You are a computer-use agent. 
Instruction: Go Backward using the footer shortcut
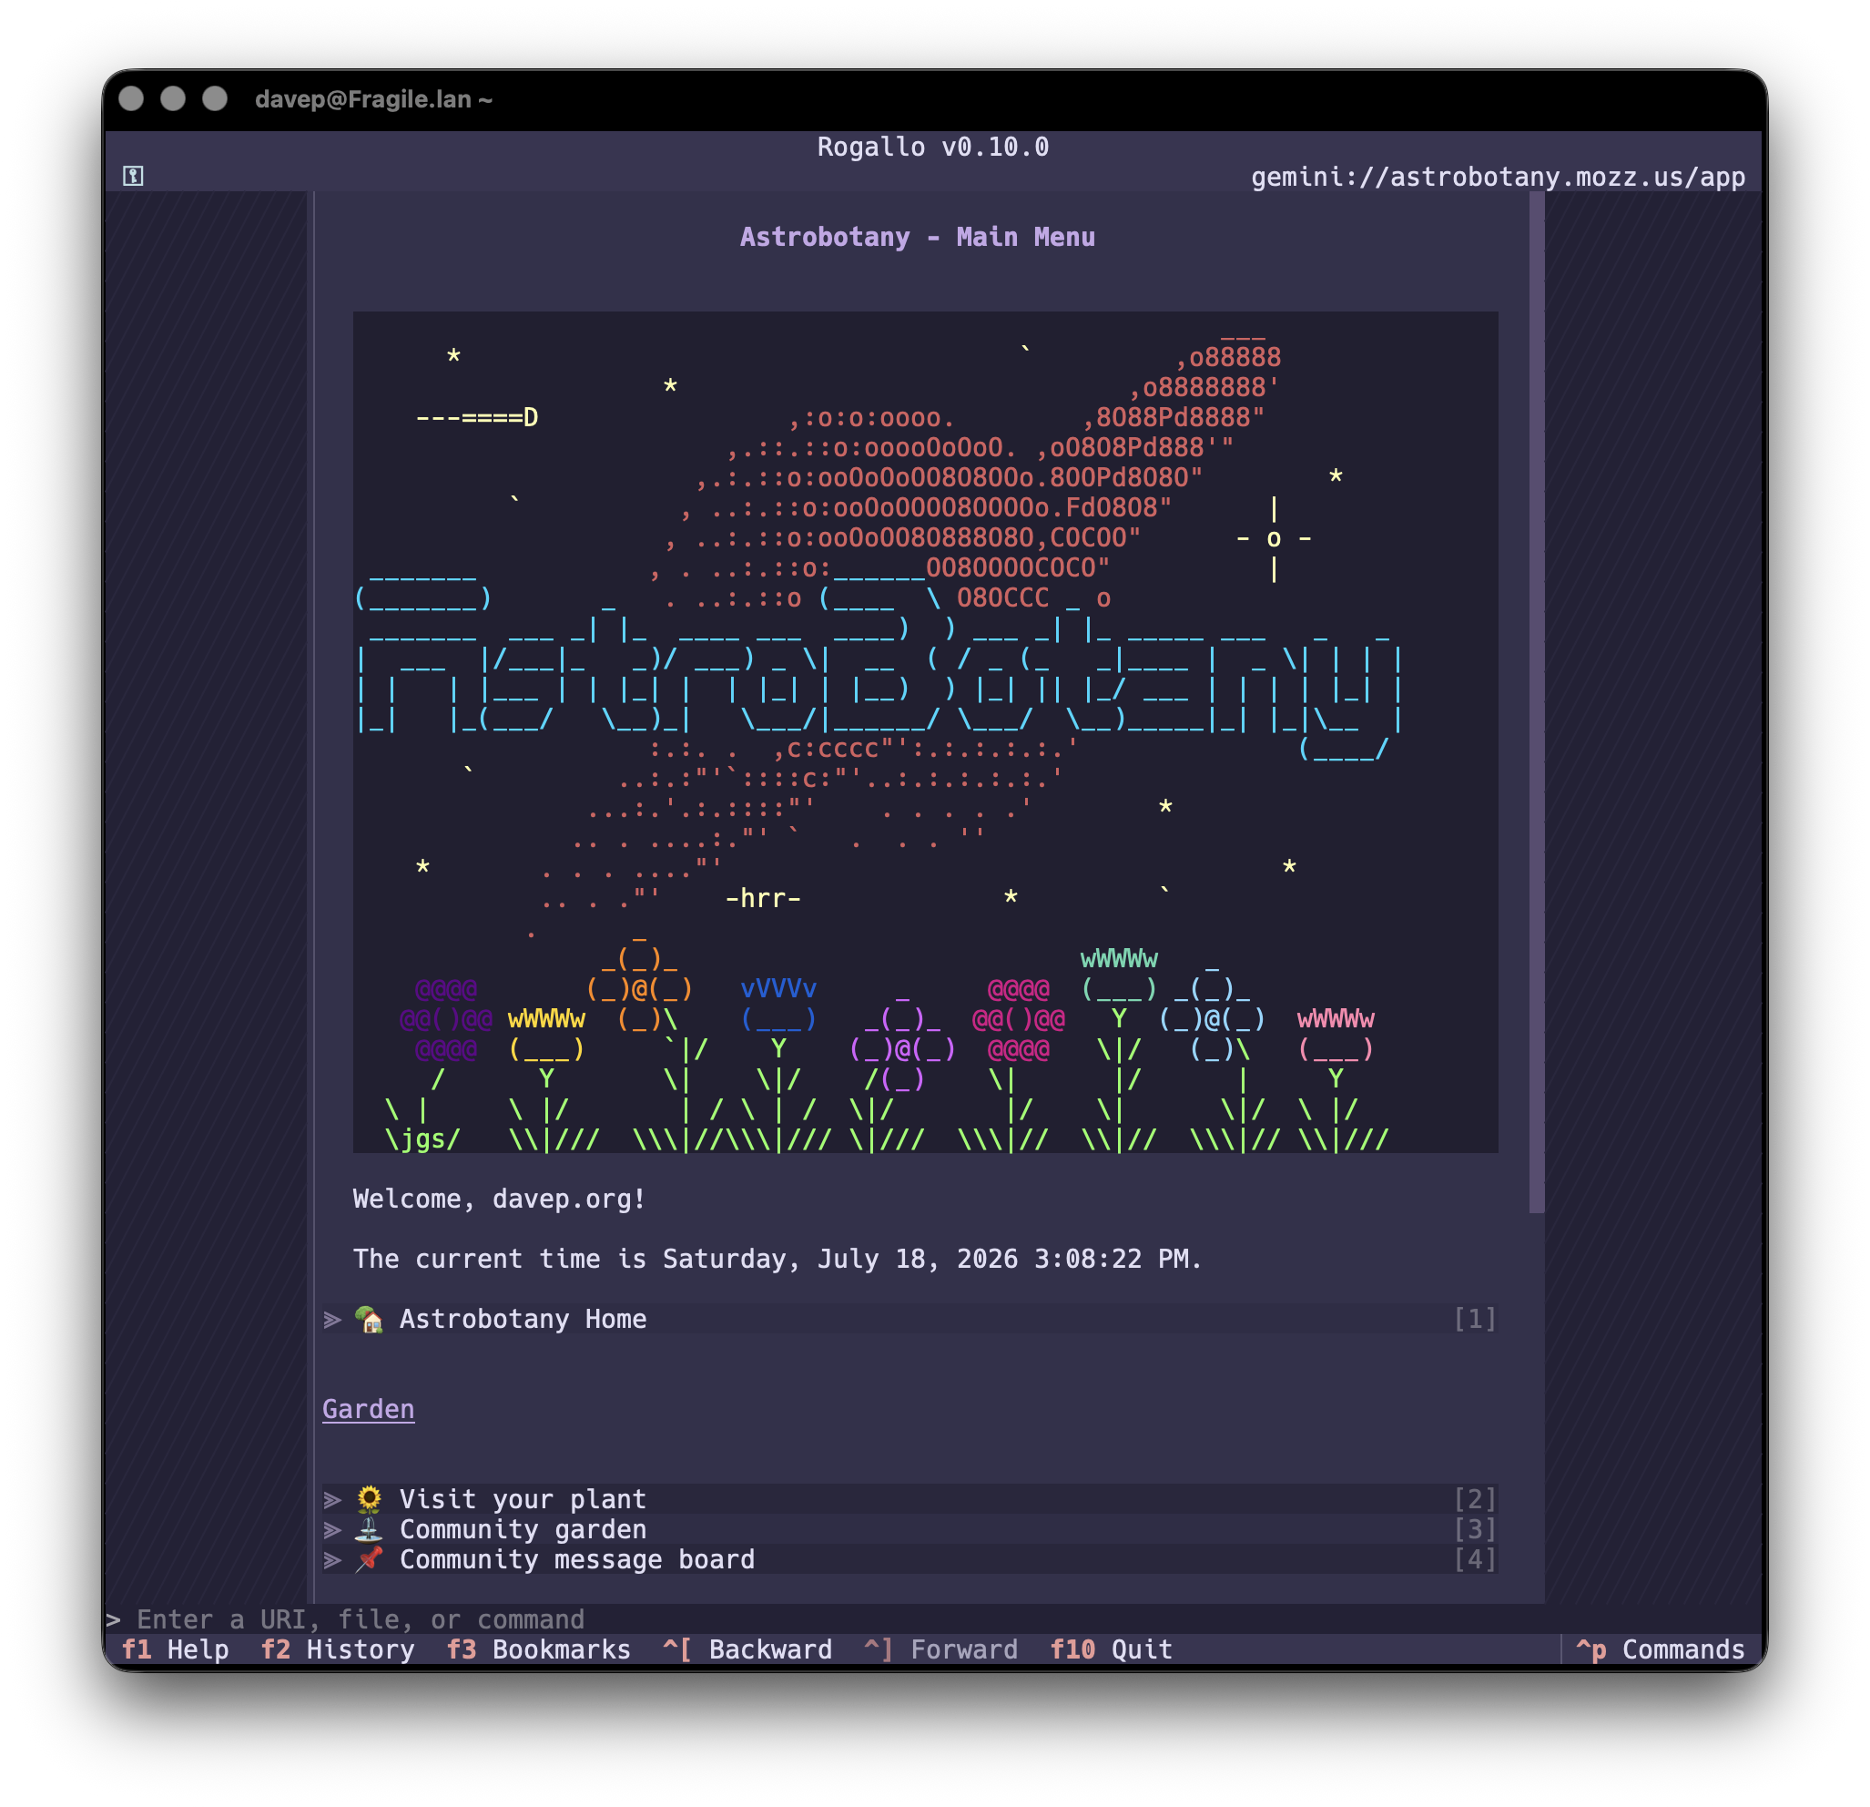pyautogui.click(x=748, y=1649)
